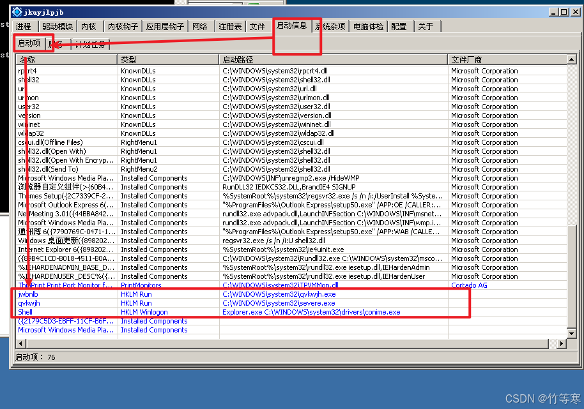The image size is (584, 409).
Task: Click the horizontal scrollbar left arrow
Action: [x=20, y=344]
